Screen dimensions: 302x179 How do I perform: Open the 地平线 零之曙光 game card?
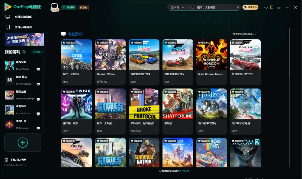point(211,112)
